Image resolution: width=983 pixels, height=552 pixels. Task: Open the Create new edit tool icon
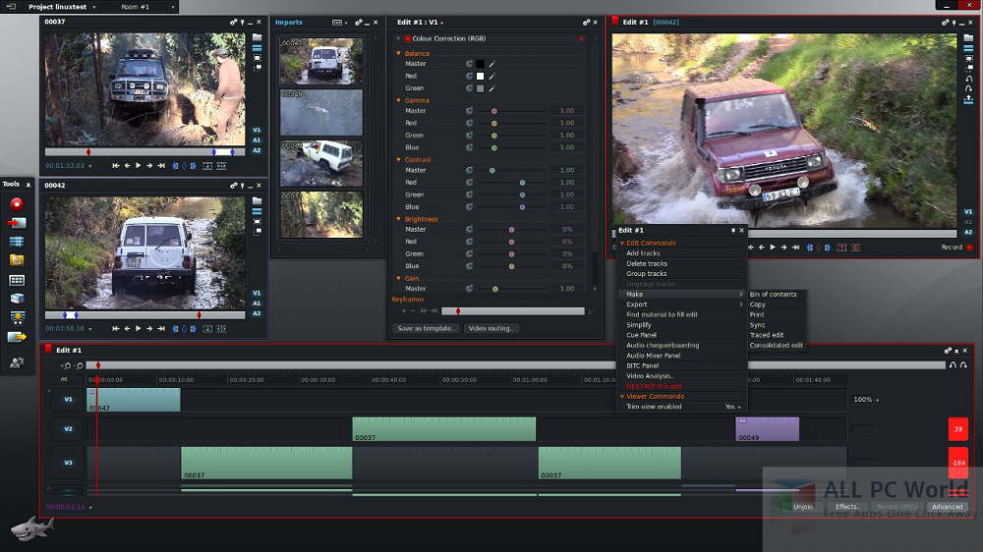(x=17, y=242)
